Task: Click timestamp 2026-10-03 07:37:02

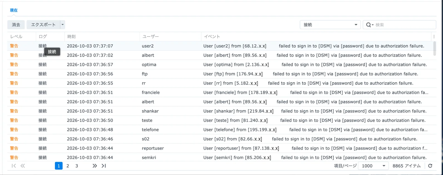Action: point(90,55)
